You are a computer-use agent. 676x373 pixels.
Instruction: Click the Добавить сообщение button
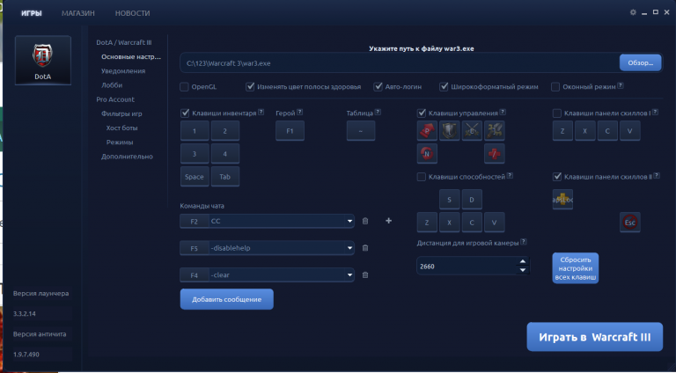click(x=227, y=299)
